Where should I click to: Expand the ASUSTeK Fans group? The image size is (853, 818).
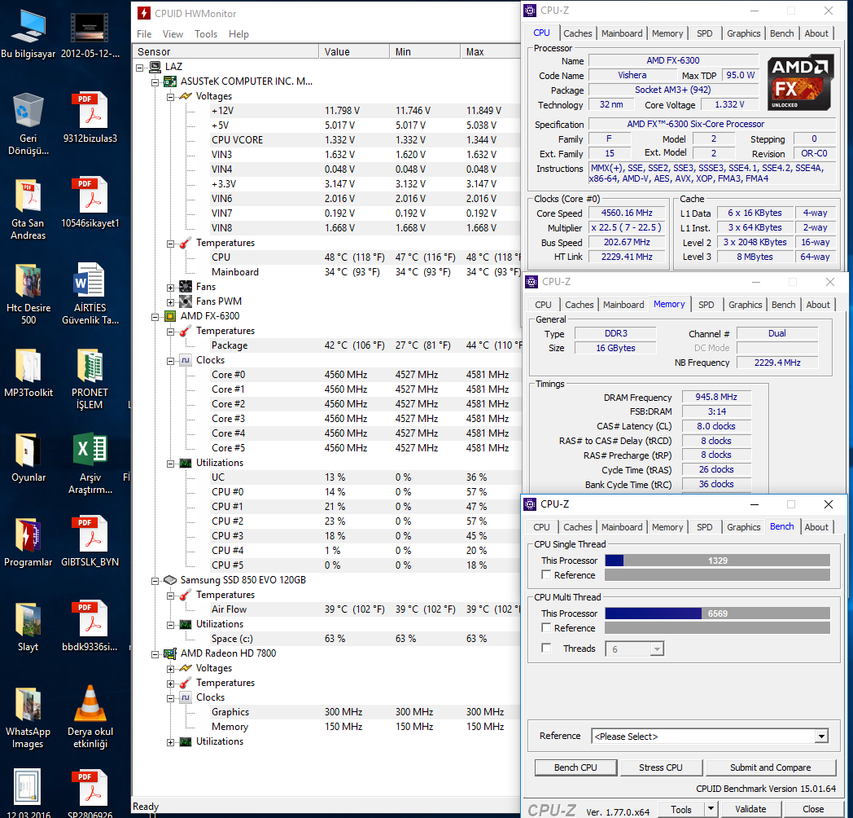(170, 288)
